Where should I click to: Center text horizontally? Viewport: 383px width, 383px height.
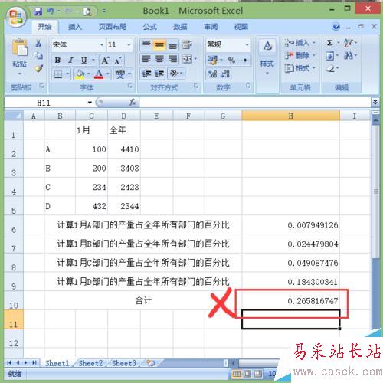[x=159, y=59]
